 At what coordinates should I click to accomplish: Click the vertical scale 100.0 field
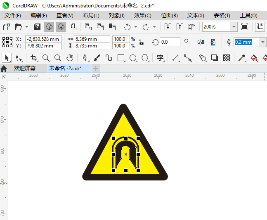[x=121, y=46]
